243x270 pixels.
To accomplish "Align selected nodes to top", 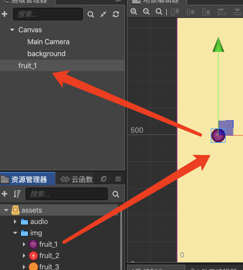I will coord(175,12).
